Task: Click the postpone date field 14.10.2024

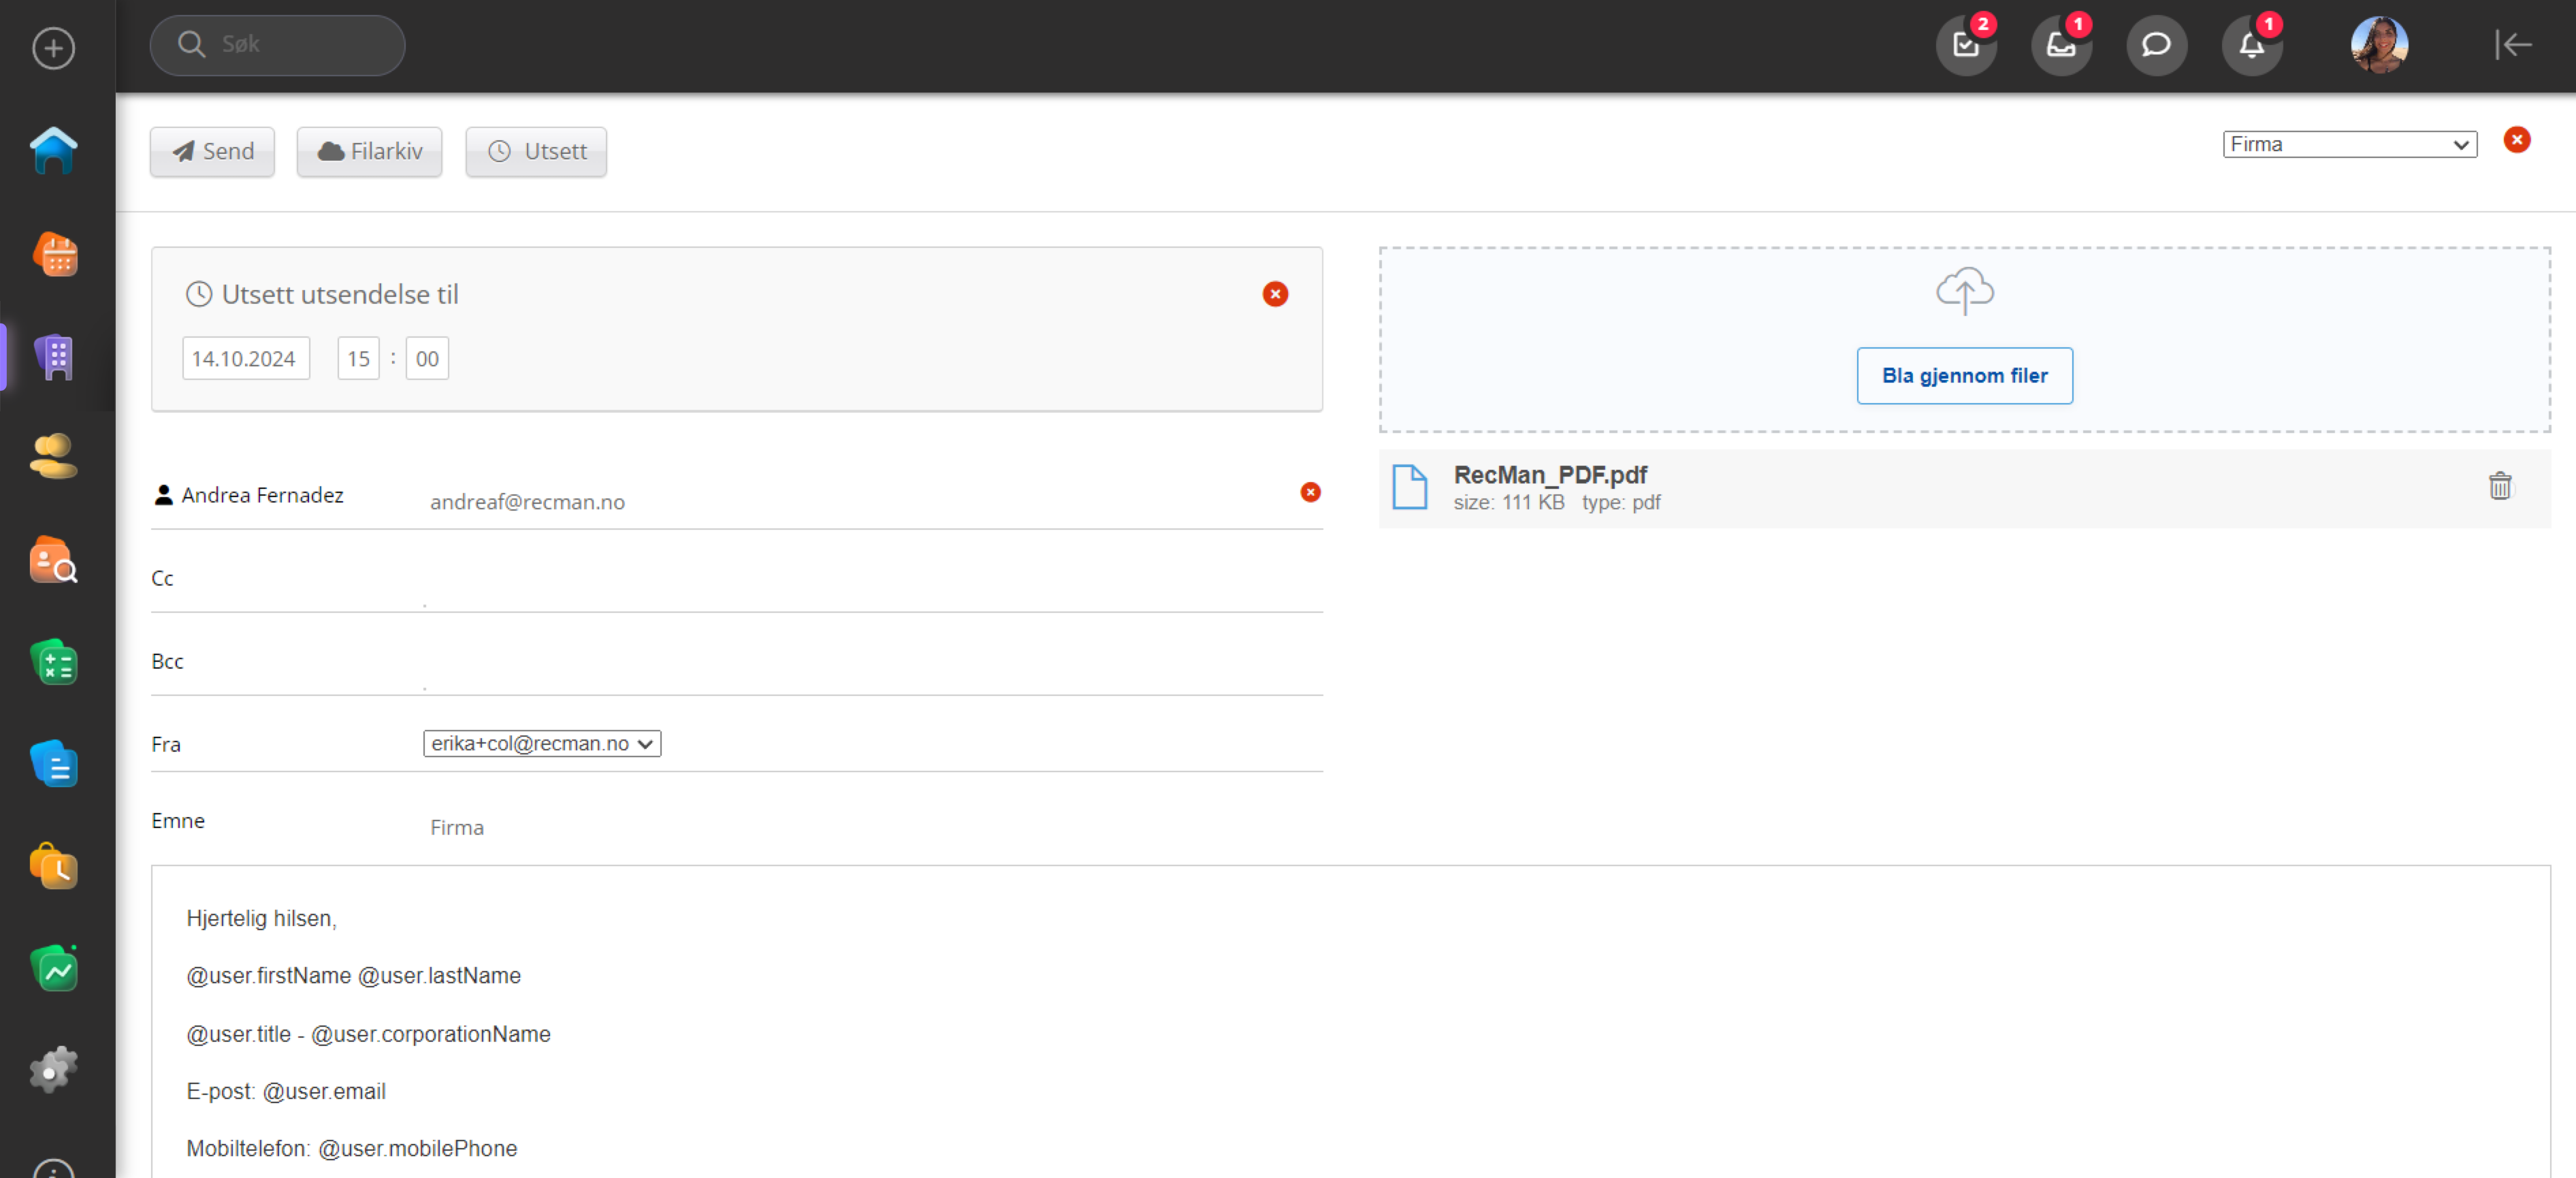Action: pyautogui.click(x=245, y=358)
